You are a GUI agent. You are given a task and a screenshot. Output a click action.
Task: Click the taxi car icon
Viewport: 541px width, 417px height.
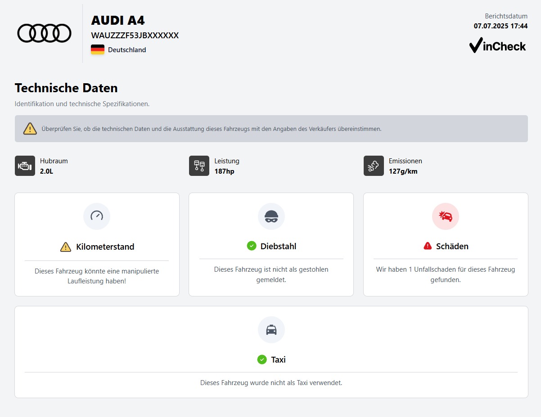[x=271, y=330]
